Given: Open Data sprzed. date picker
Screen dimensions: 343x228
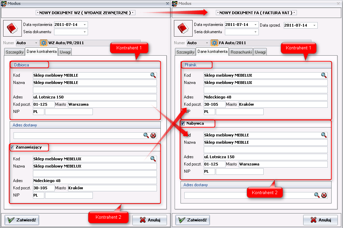Looking at the screenshot, I should click(x=314, y=25).
